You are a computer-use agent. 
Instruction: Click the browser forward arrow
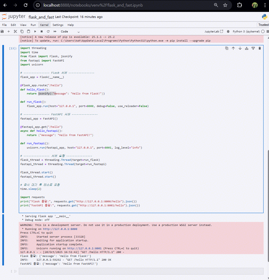click(15, 5)
